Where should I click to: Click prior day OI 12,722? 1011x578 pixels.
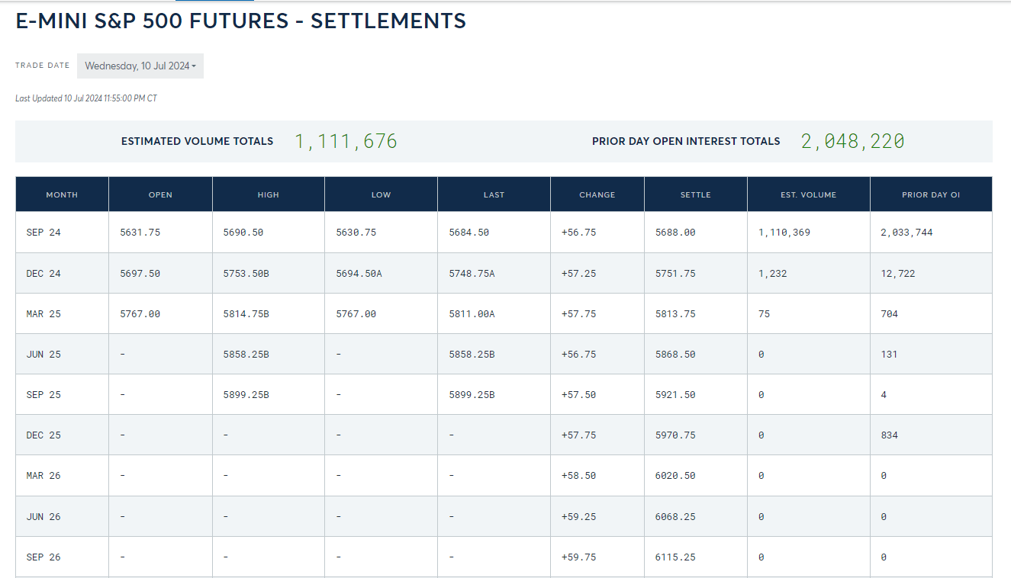pos(898,273)
